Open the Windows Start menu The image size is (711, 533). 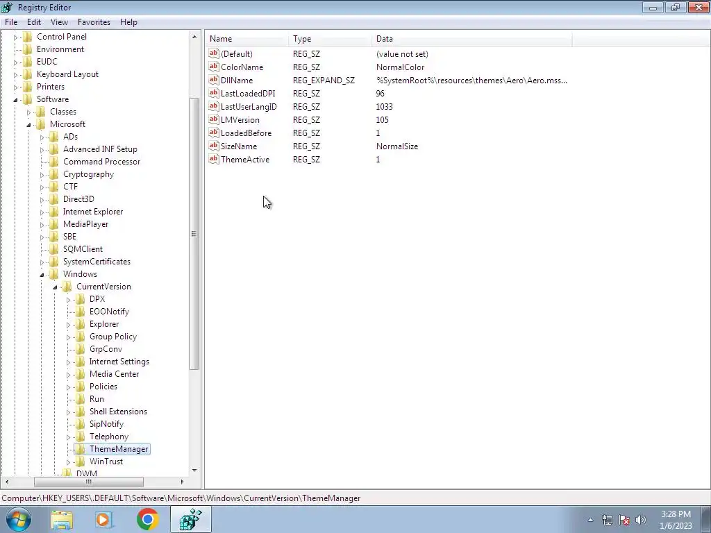19,519
